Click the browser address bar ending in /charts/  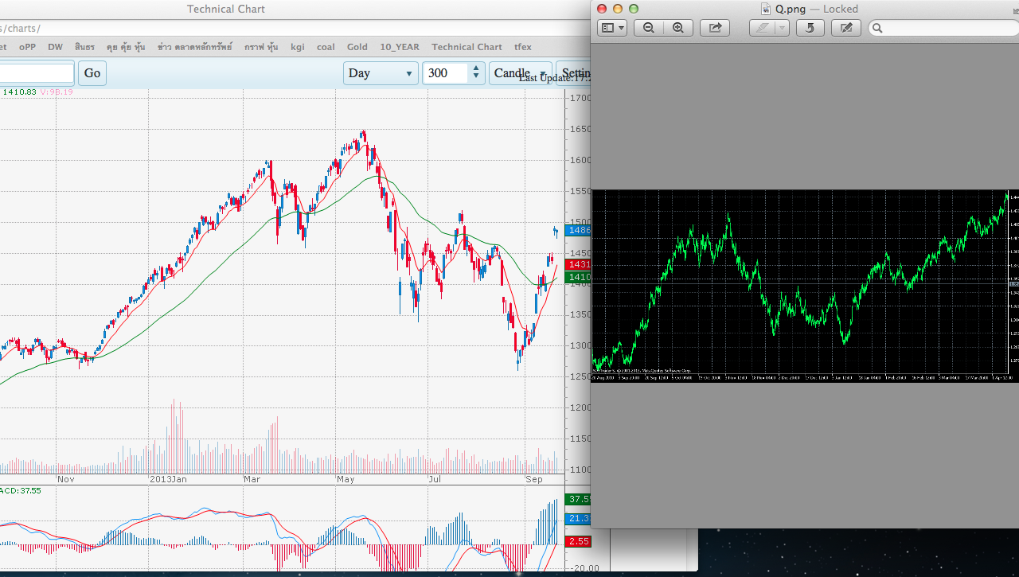coord(295,29)
